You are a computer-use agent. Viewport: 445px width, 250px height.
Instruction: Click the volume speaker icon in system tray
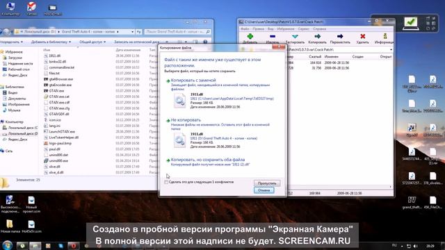[416, 246]
